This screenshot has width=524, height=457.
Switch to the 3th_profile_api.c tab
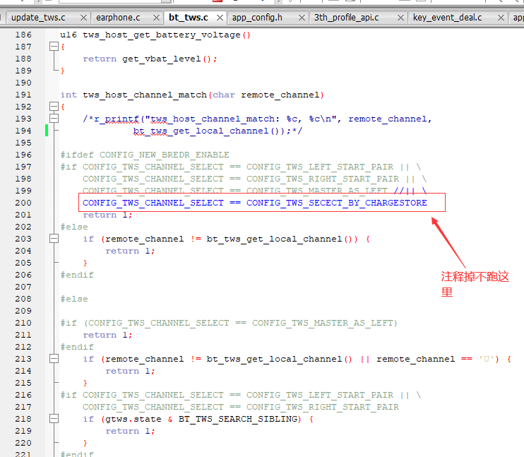(346, 18)
